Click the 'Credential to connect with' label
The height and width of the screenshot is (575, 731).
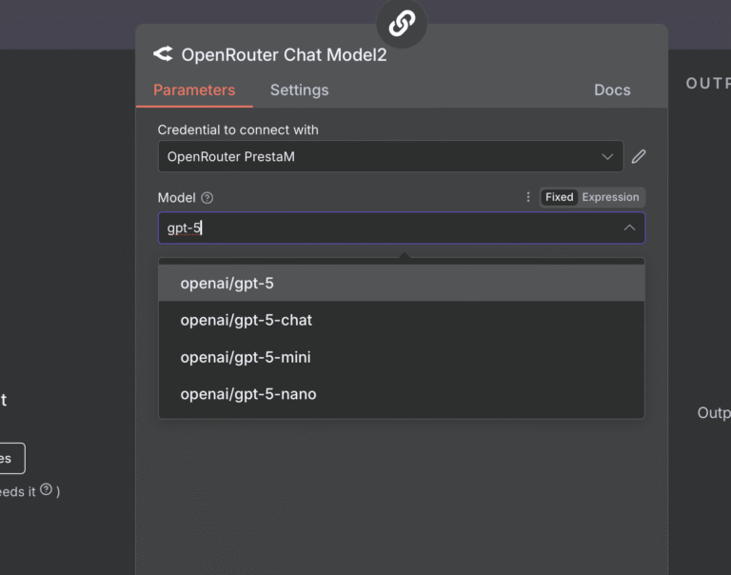(238, 129)
